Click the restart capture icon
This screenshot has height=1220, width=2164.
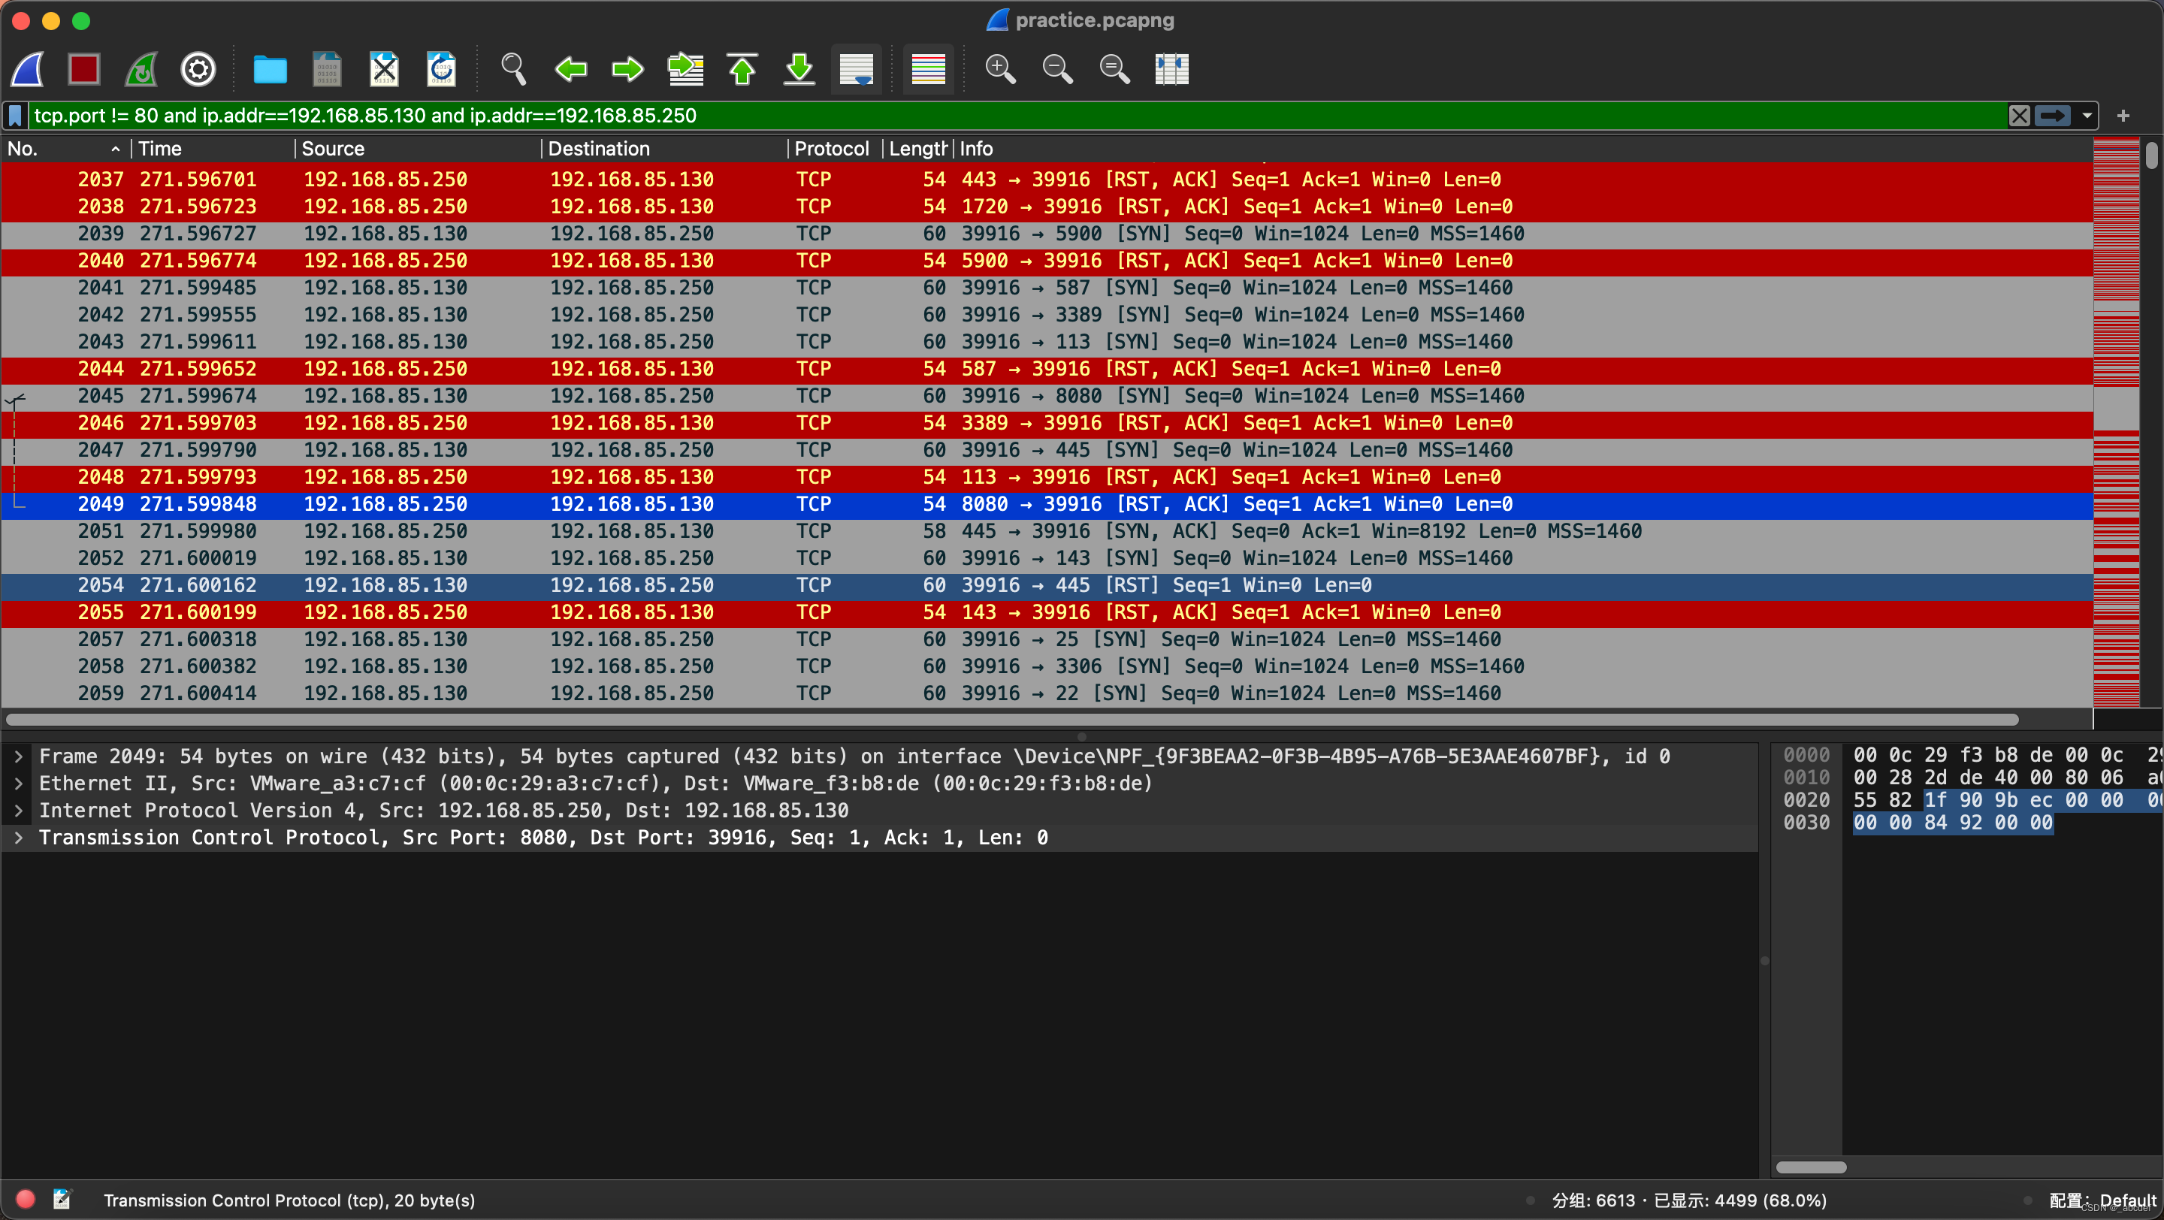click(x=141, y=69)
